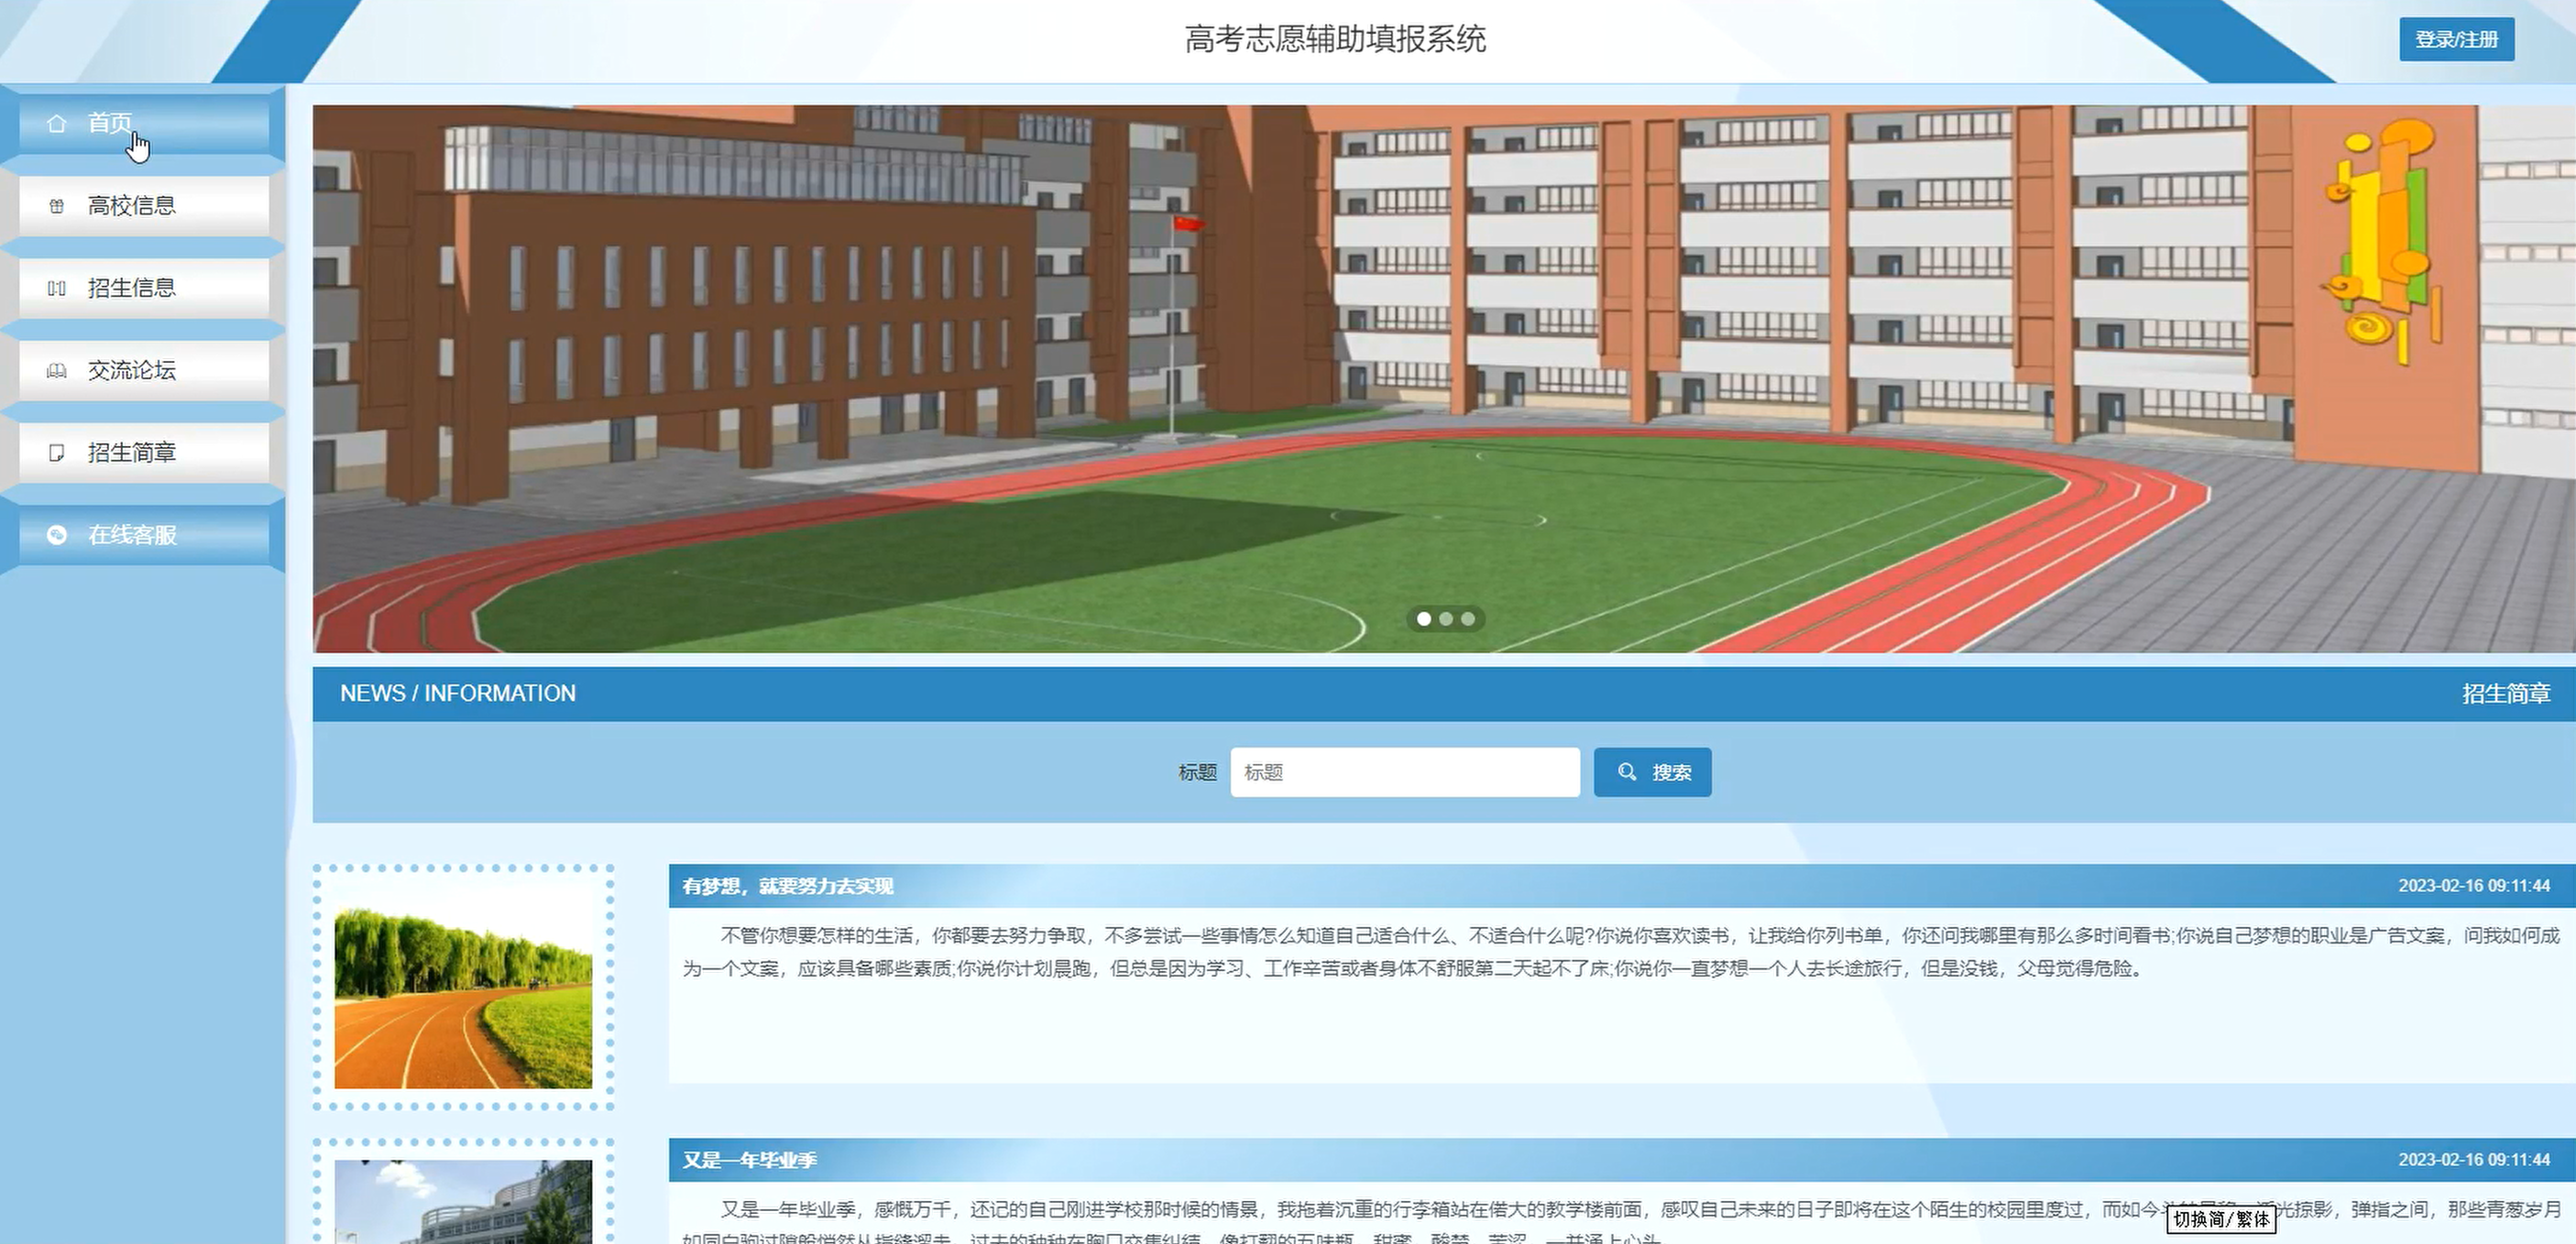Open the 招生简章 sidebar entry
2576x1244 pixels.
[x=144, y=453]
